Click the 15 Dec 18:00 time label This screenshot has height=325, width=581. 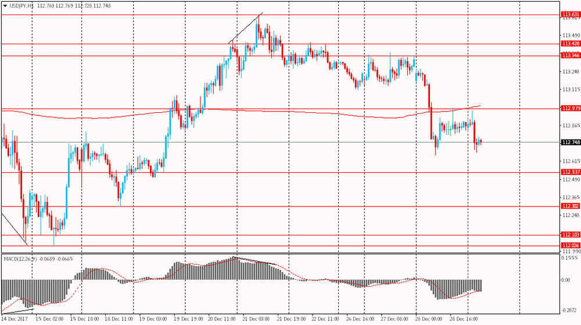84,319
